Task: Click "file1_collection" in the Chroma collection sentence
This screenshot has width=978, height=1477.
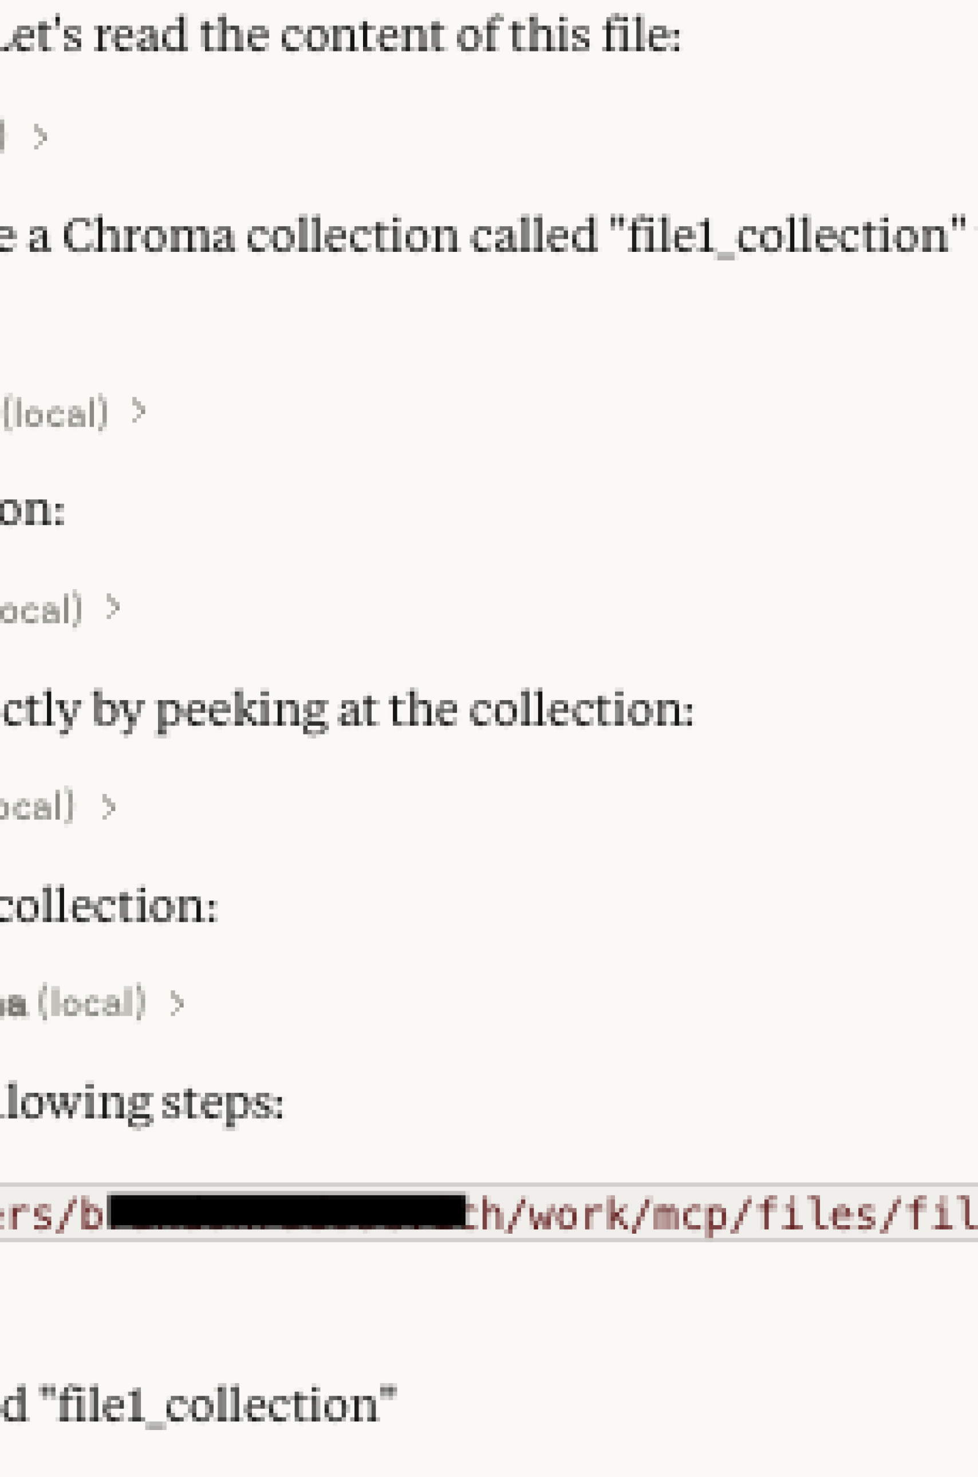Action: click(x=788, y=236)
